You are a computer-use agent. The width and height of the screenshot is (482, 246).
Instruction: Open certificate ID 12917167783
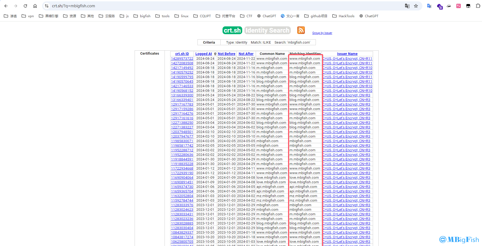coord(182,104)
